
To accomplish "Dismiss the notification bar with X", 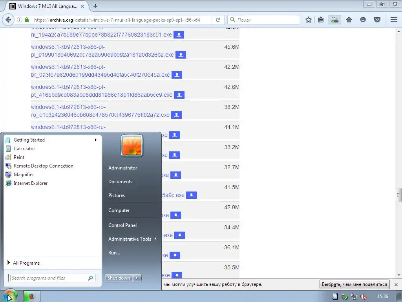I will point(396,285).
